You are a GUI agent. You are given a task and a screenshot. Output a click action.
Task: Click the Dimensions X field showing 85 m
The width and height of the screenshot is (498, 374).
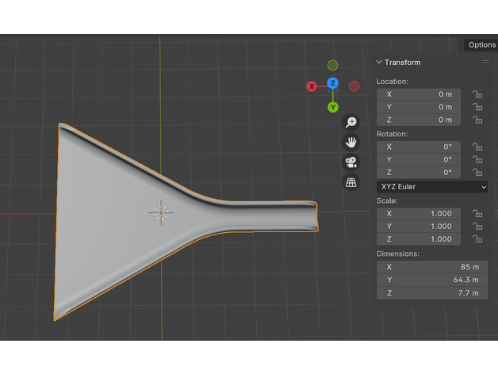click(432, 267)
